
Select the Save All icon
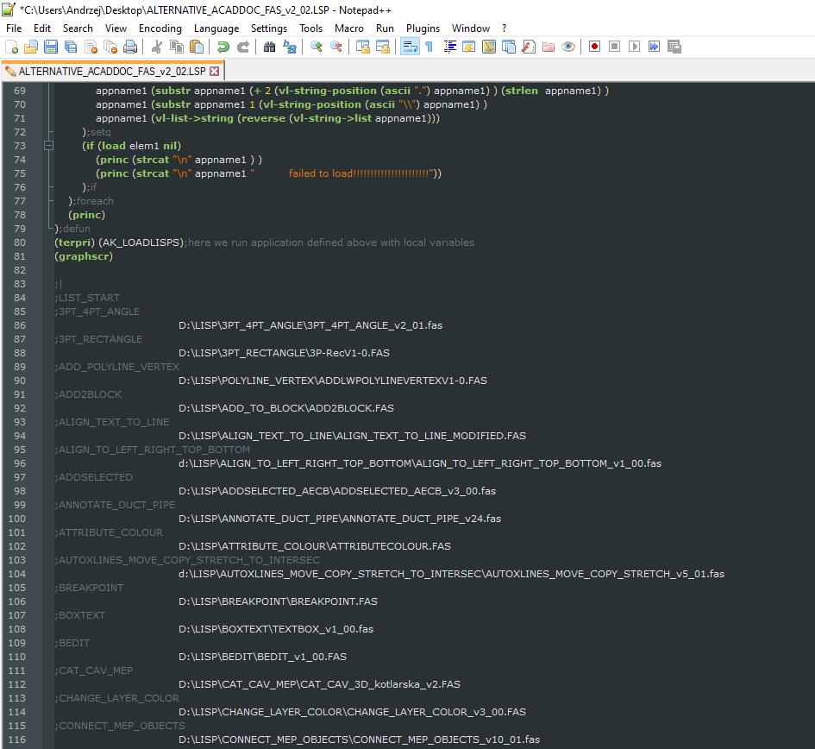[x=71, y=47]
